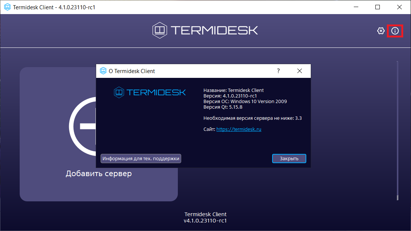This screenshot has width=411, height=231.
Task: Click the Версия Qt: 5.15.8 line
Action: coord(223,107)
